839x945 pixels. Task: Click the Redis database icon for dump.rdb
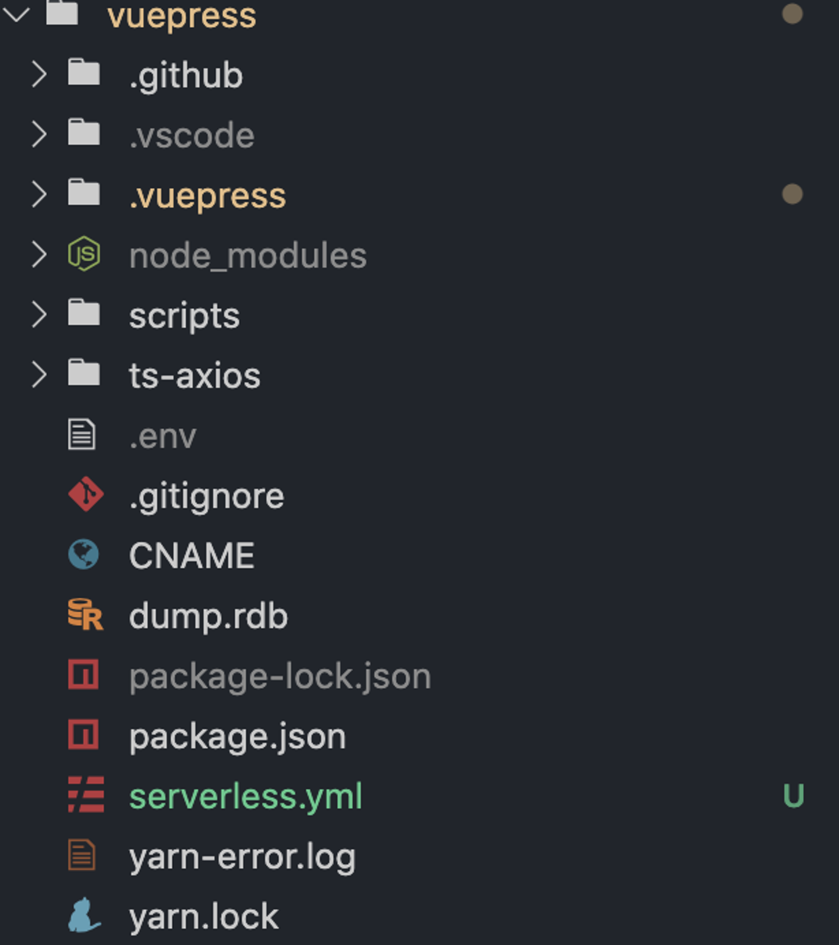pos(85,614)
